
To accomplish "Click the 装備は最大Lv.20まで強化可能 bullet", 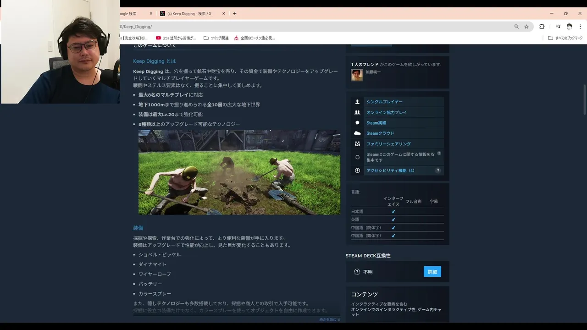I will 171,115.
